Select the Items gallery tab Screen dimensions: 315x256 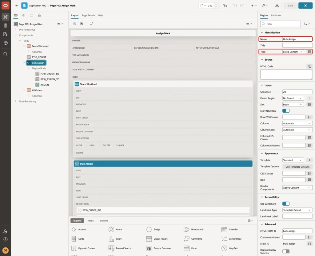91,221
